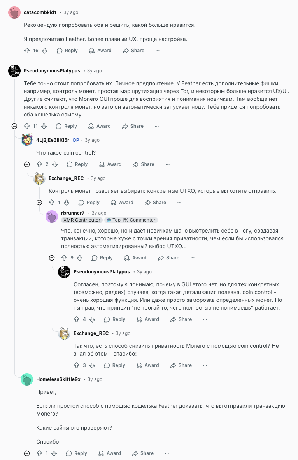
Task: Collapse Exchange_REC's UTXO comment thread
Action: point(39,203)
